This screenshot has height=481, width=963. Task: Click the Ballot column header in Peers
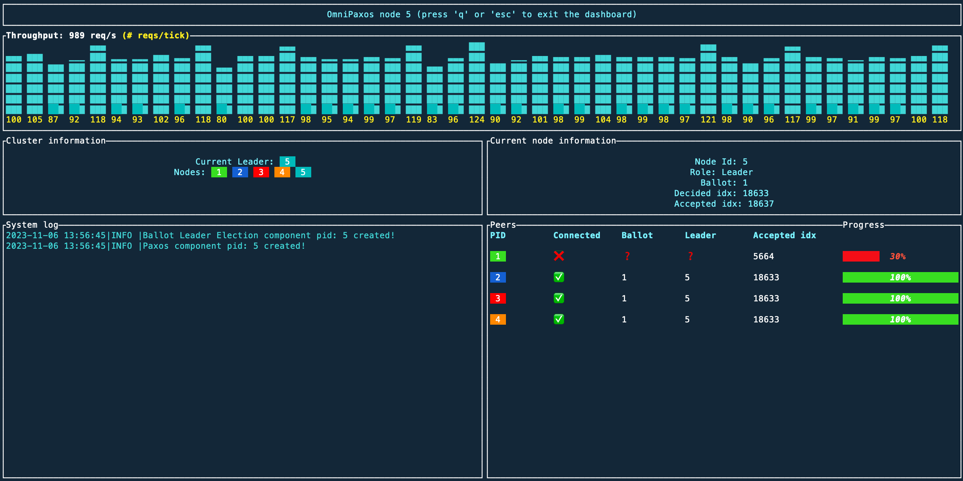pyautogui.click(x=637, y=235)
